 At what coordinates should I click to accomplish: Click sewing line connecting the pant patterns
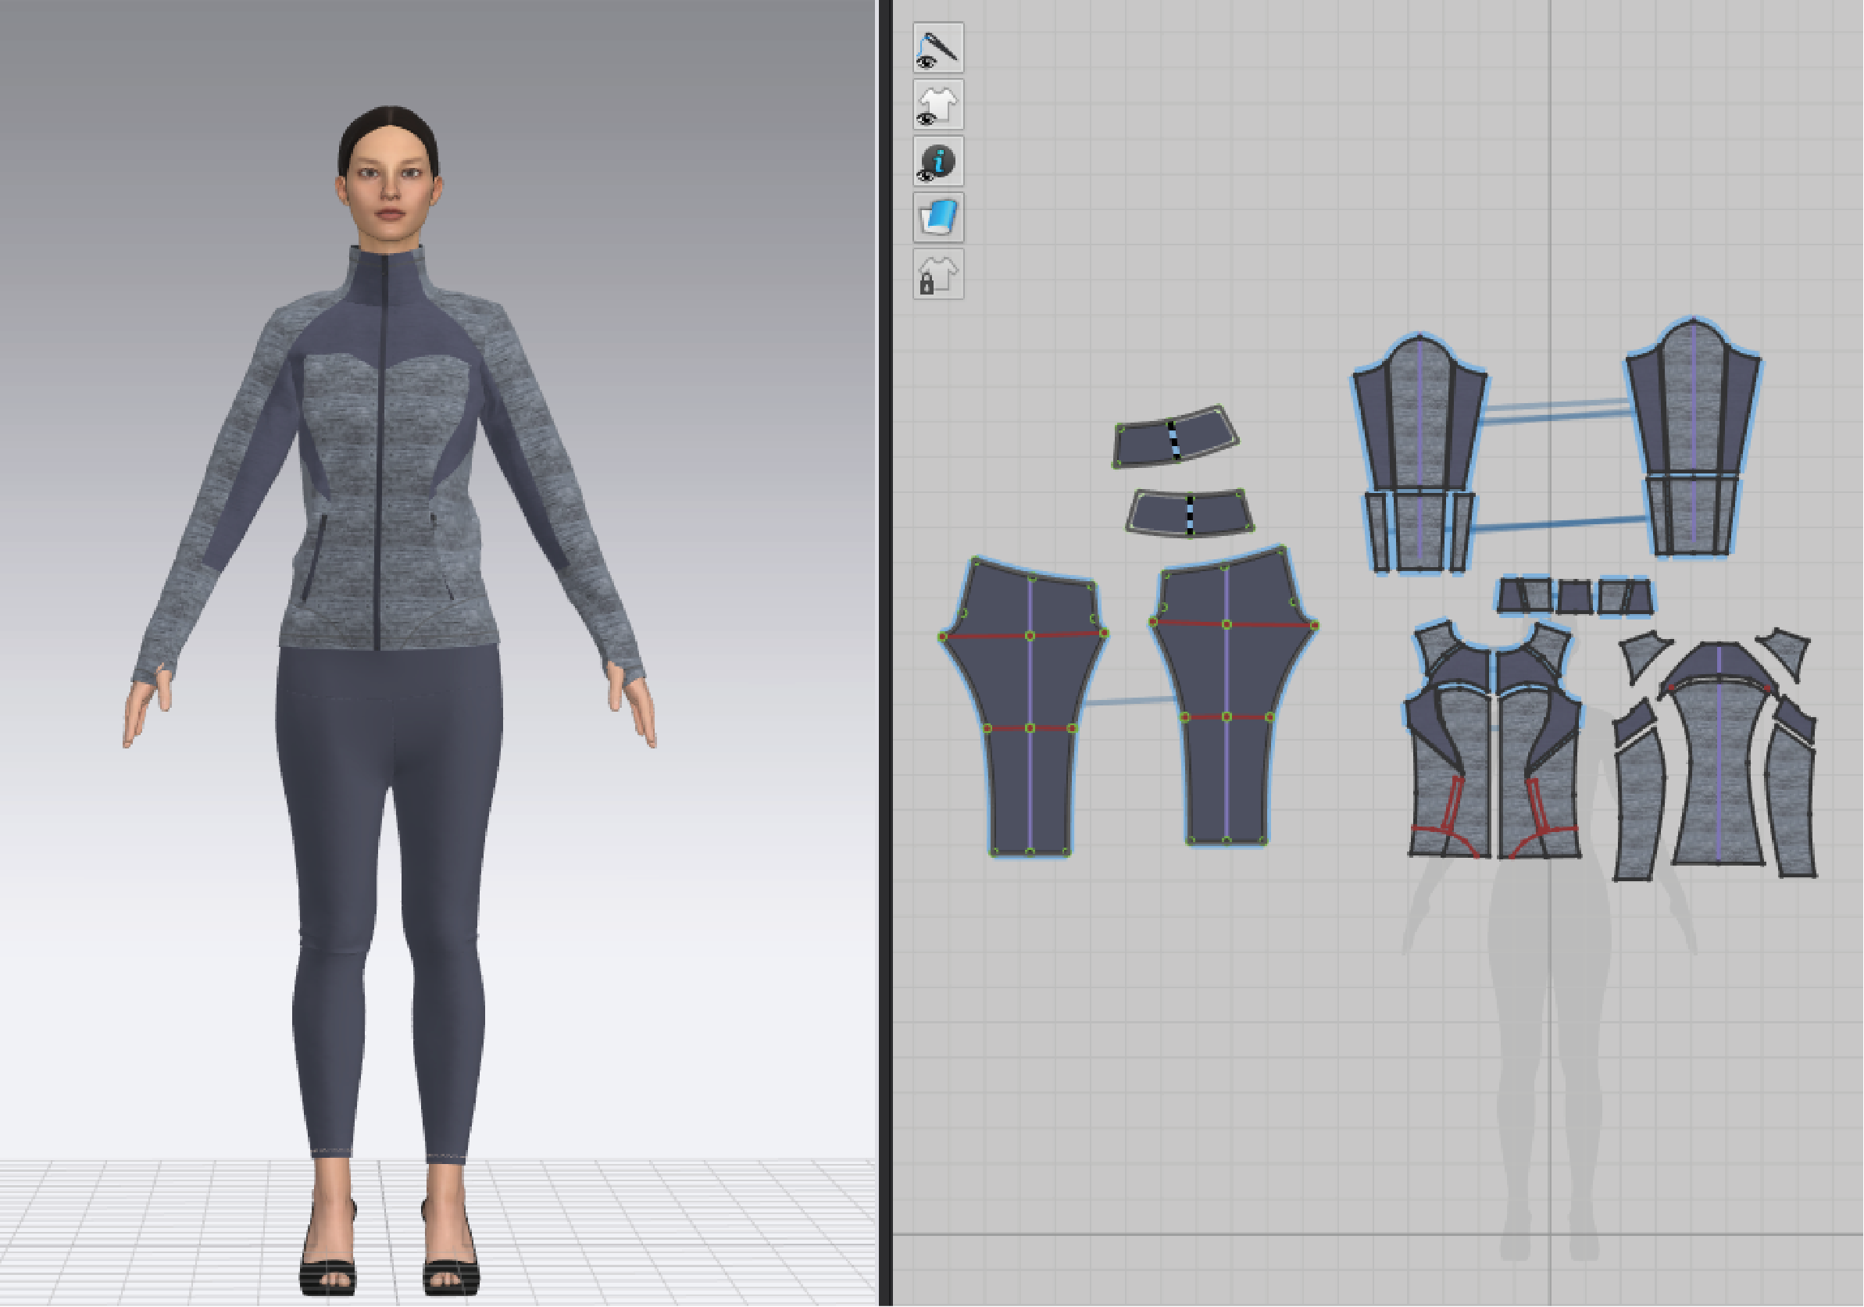pyautogui.click(x=1130, y=701)
